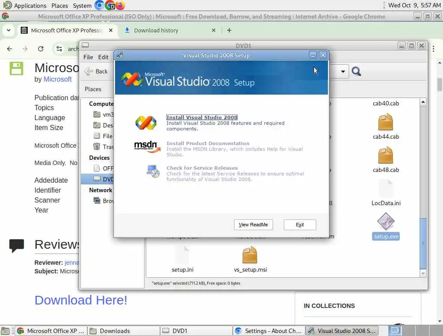Open System menu in top panel
This screenshot has width=443, height=336.
(82, 5)
